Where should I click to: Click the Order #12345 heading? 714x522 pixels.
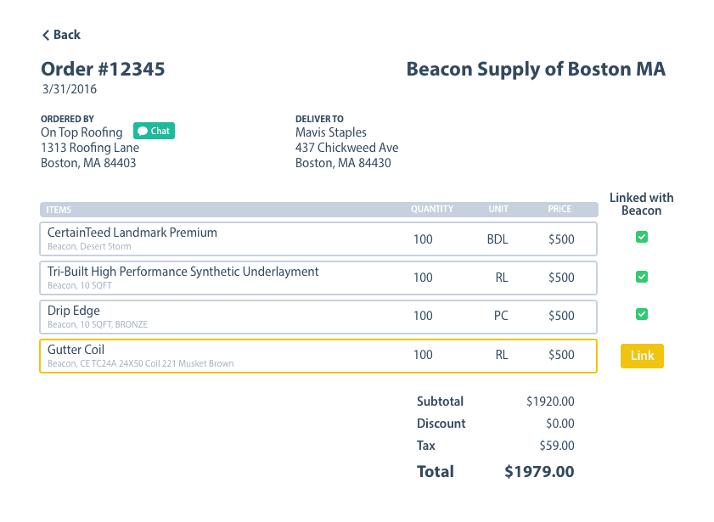click(103, 69)
